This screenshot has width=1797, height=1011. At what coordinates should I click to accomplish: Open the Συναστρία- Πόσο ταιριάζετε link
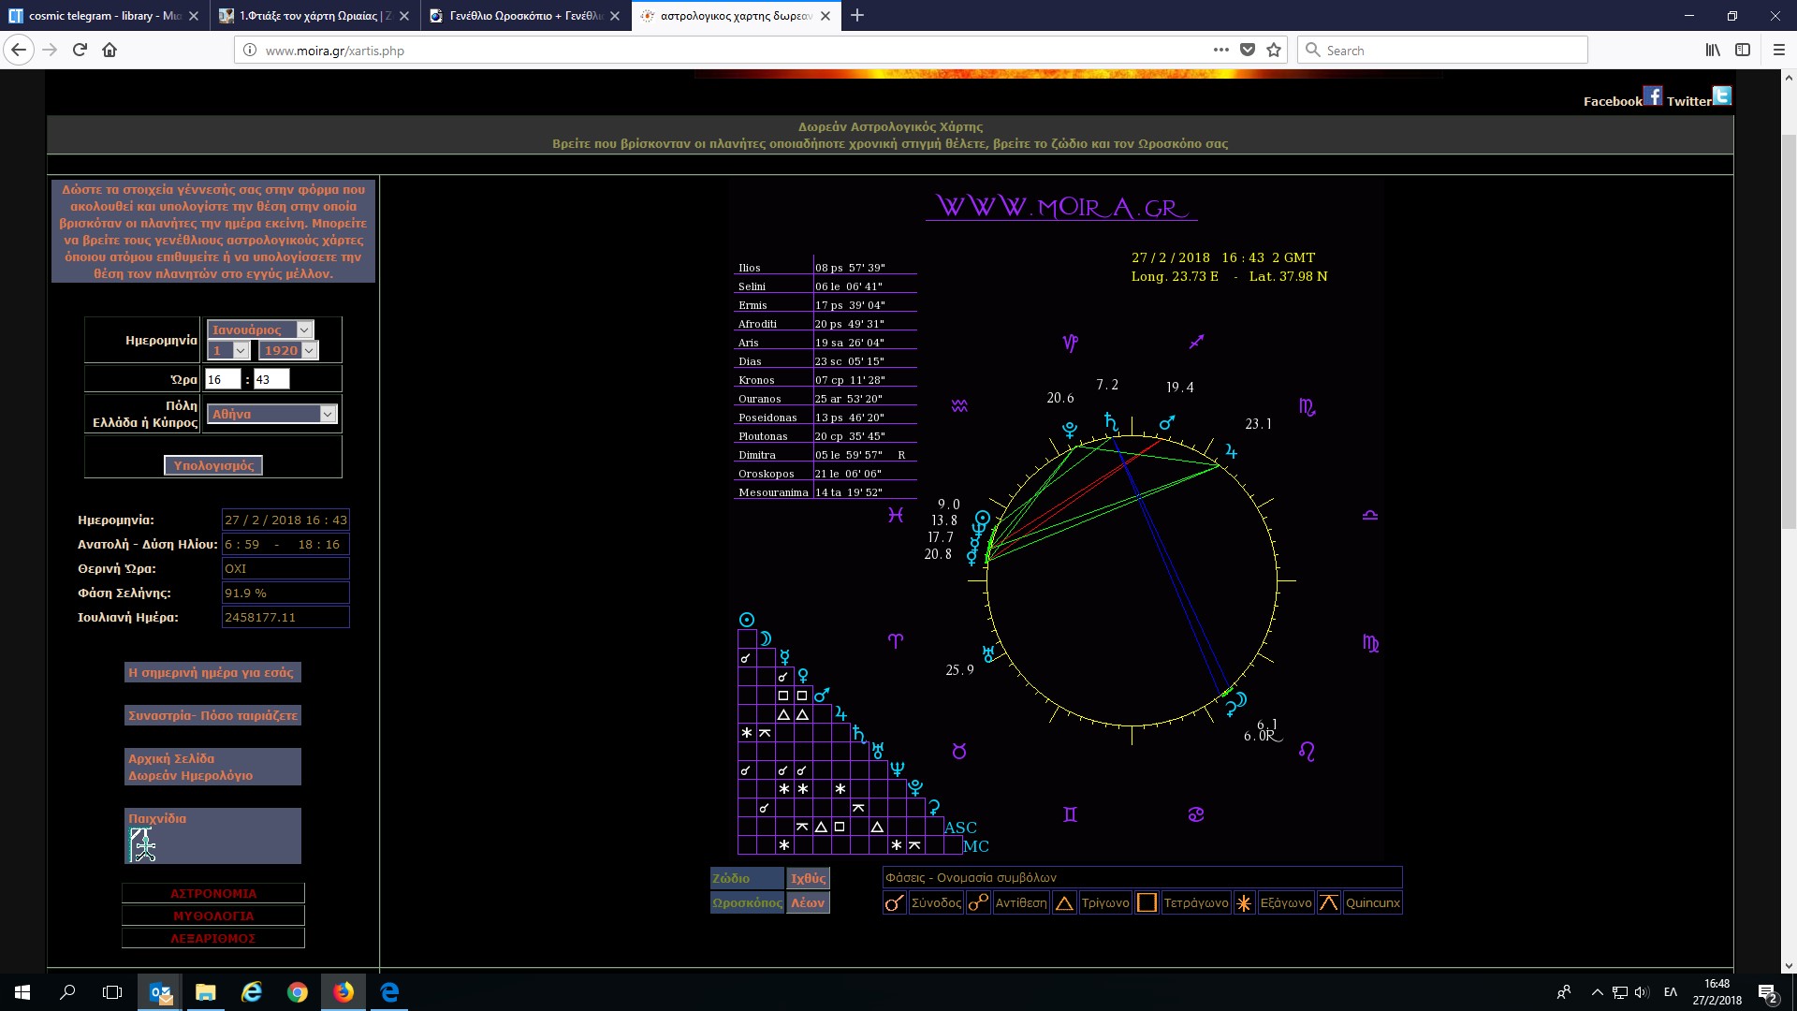click(x=212, y=716)
